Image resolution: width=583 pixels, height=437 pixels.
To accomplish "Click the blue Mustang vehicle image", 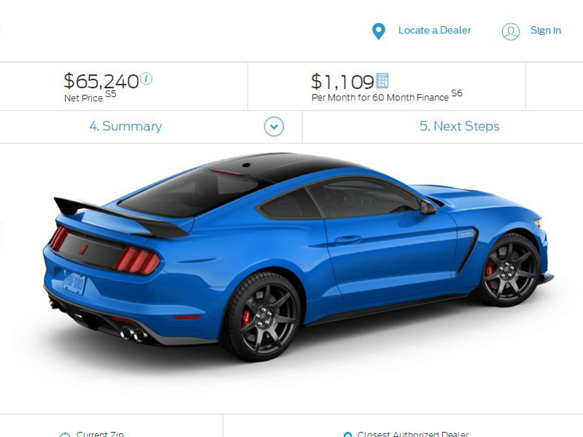I will pos(299,257).
